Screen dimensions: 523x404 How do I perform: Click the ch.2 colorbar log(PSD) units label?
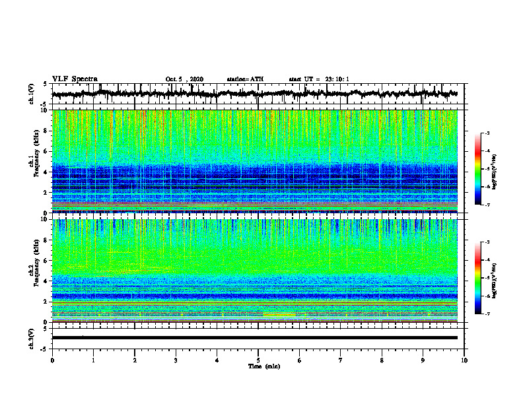pyautogui.click(x=495, y=280)
